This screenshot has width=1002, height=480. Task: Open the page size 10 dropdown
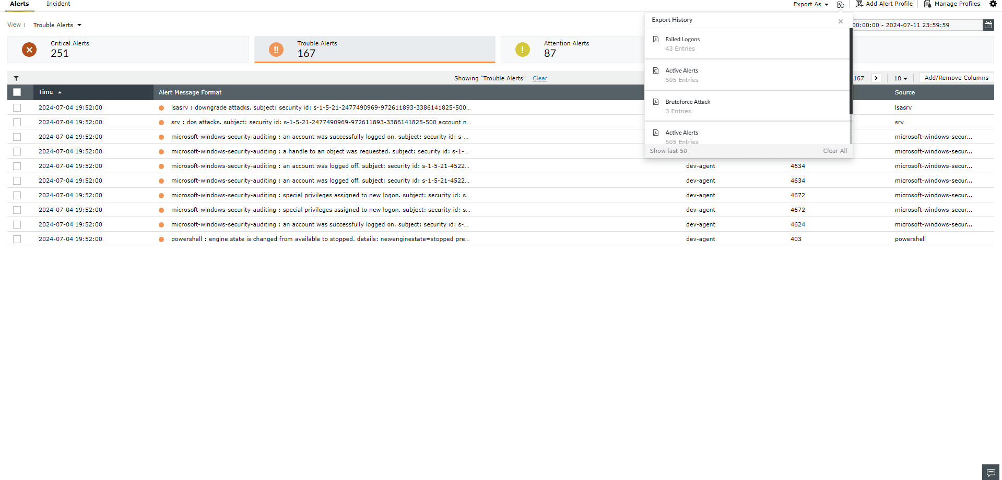pyautogui.click(x=900, y=78)
